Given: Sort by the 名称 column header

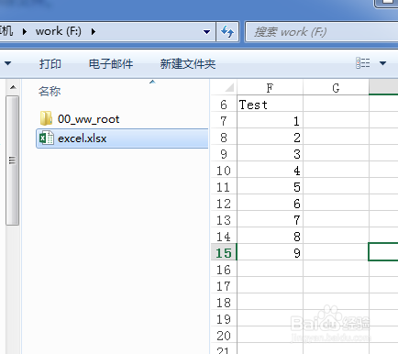Looking at the screenshot, I should click(x=50, y=91).
